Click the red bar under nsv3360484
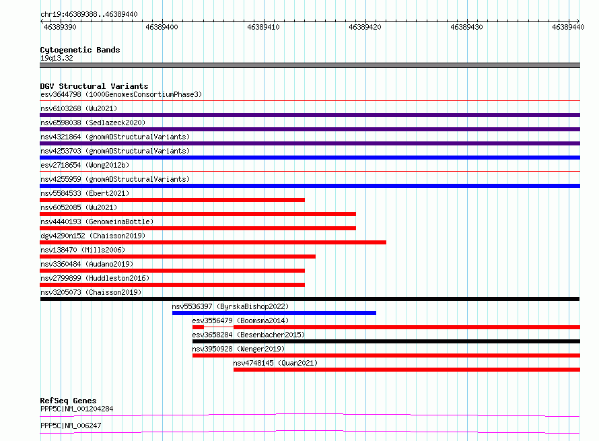599x441 pixels. [172, 271]
